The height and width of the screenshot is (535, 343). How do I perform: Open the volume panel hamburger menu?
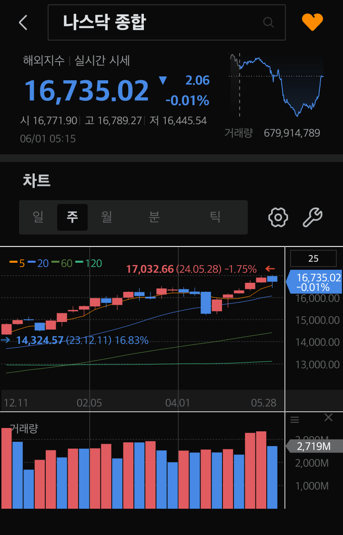(x=295, y=420)
